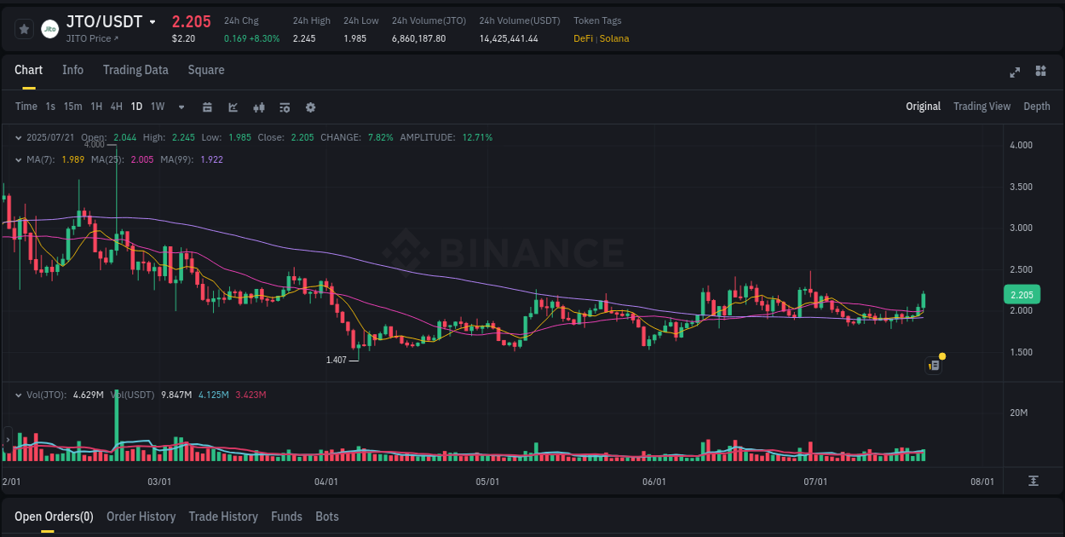1065x537 pixels.
Task: Open the Order History tab
Action: click(141, 517)
